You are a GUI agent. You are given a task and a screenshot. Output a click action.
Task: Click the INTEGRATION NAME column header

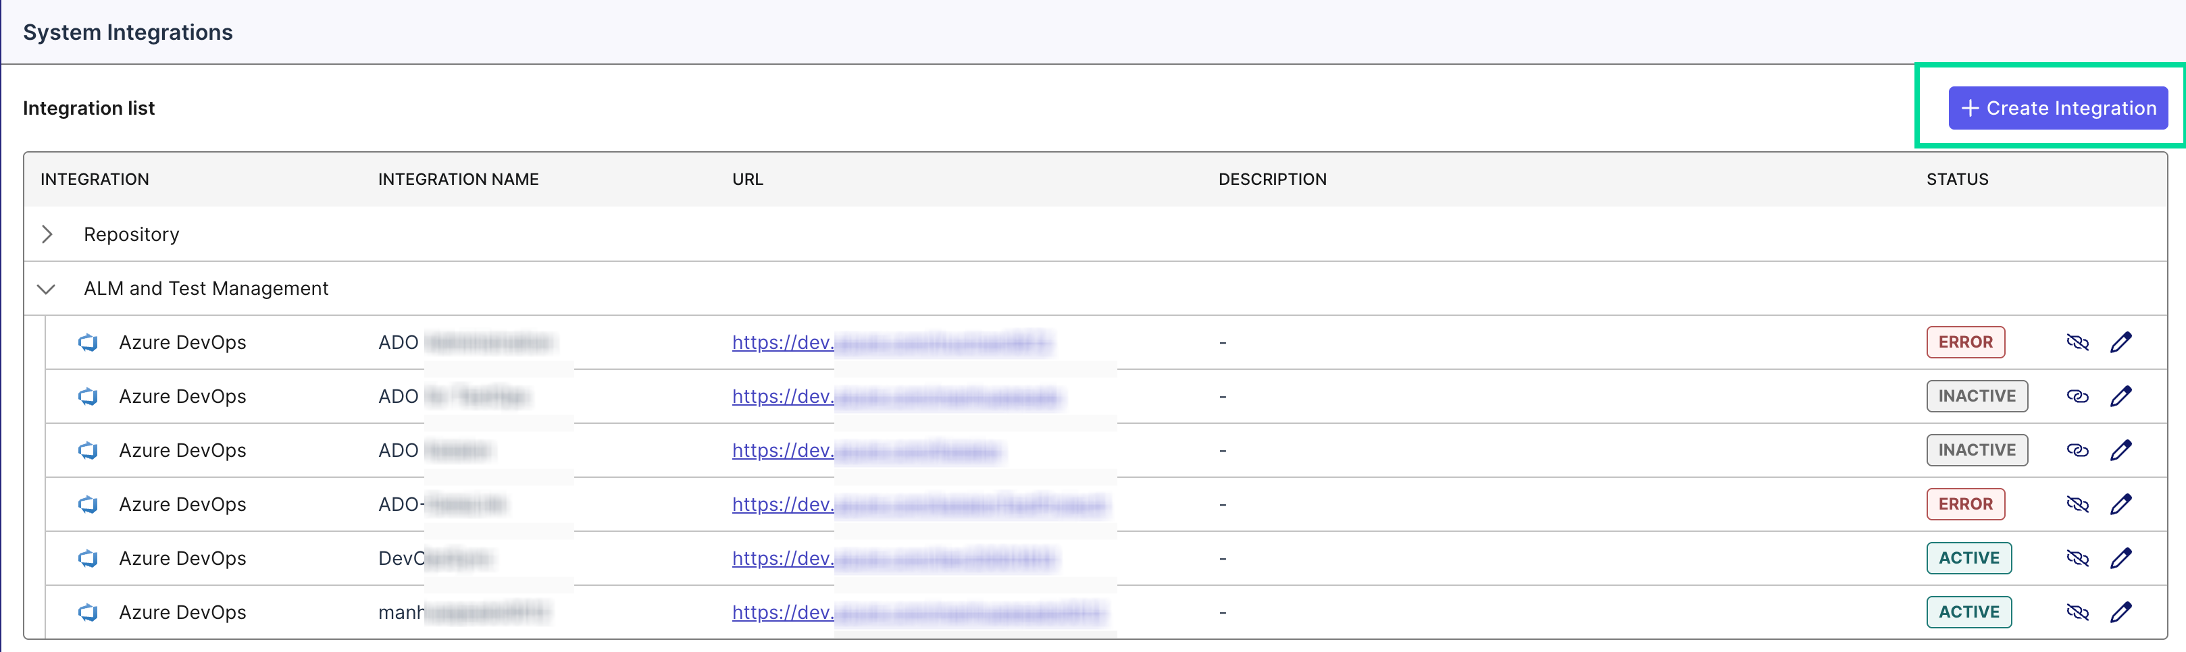point(458,179)
